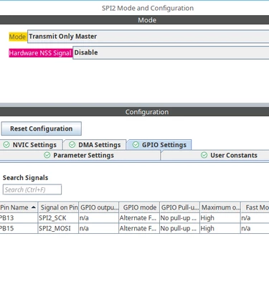The height and width of the screenshot is (287, 269).
Task: Click the Reset Configuration button
Action: click(x=42, y=128)
